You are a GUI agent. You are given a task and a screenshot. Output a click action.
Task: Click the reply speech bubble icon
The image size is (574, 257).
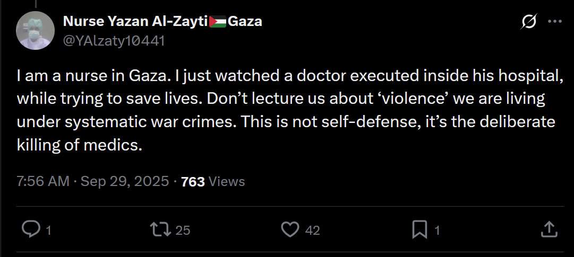tap(31, 229)
